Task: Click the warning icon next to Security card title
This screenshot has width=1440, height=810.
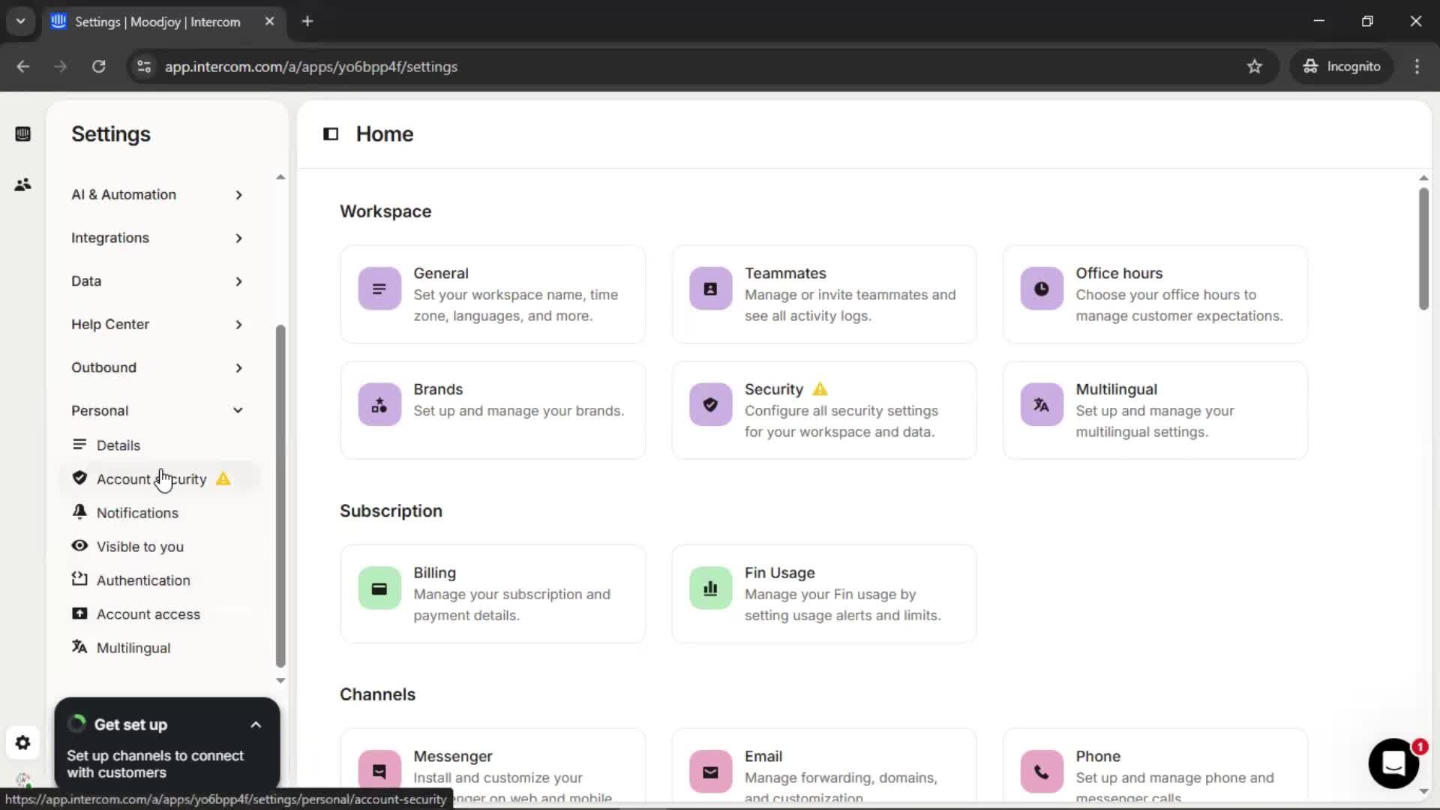Action: (x=820, y=389)
